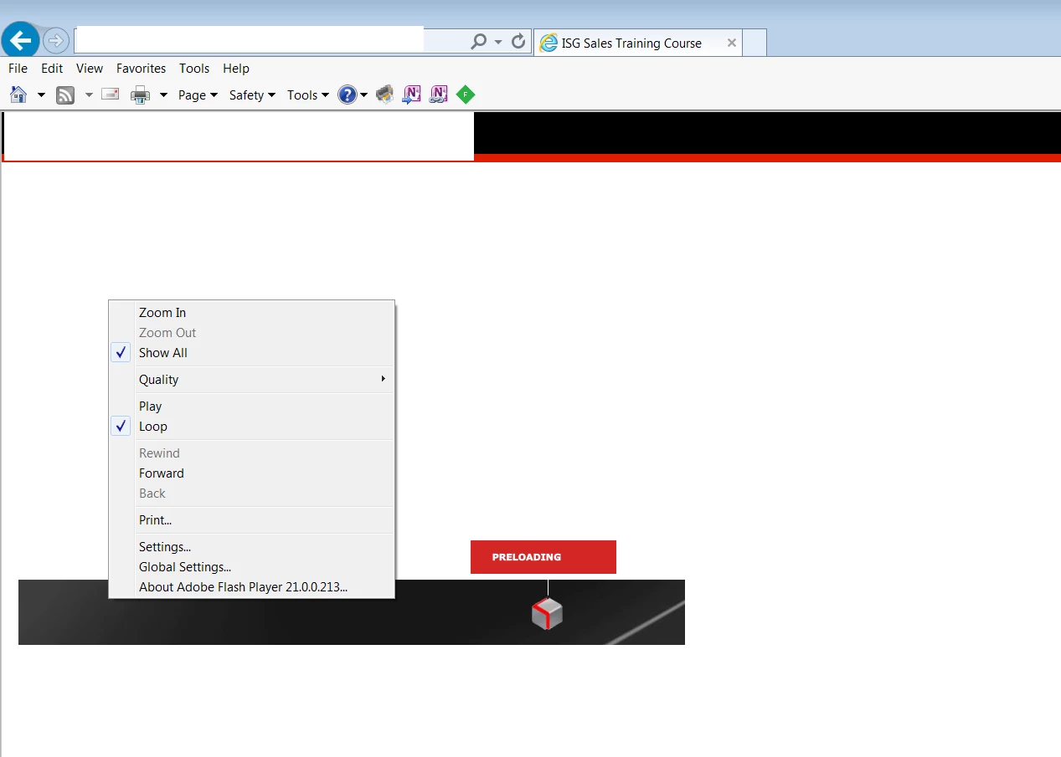The width and height of the screenshot is (1061, 757).
Task: Open the Print dropdown arrow
Action: pos(163,95)
